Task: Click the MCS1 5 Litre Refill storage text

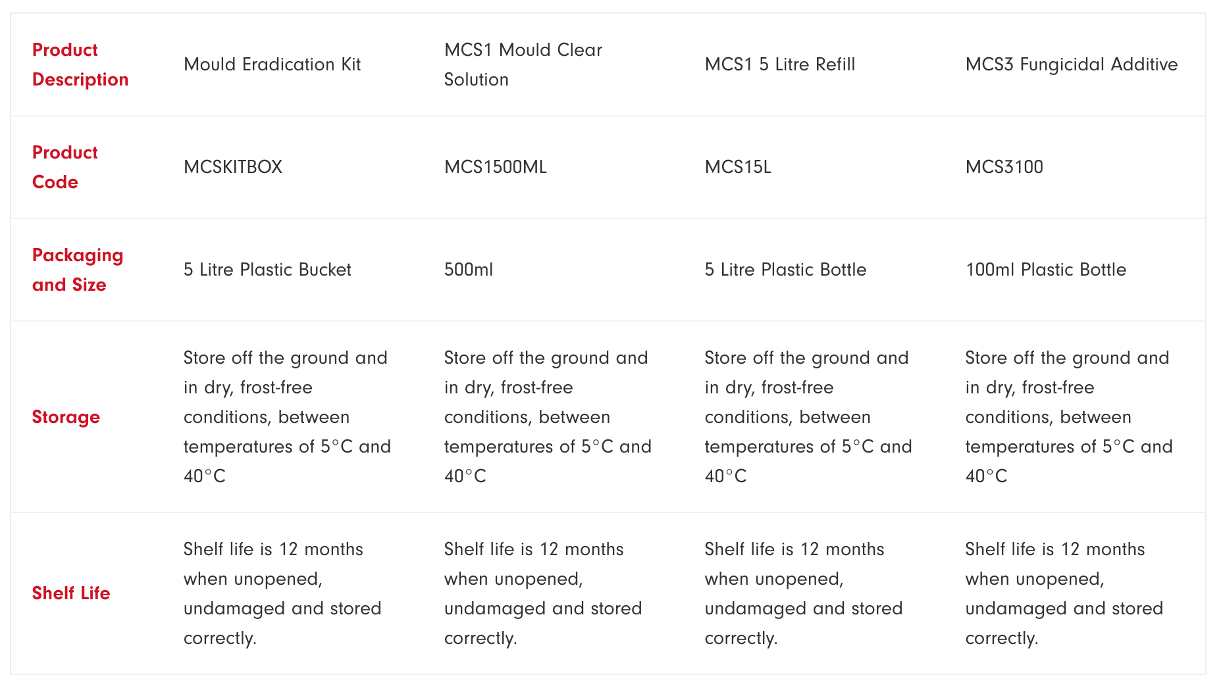Action: click(808, 417)
